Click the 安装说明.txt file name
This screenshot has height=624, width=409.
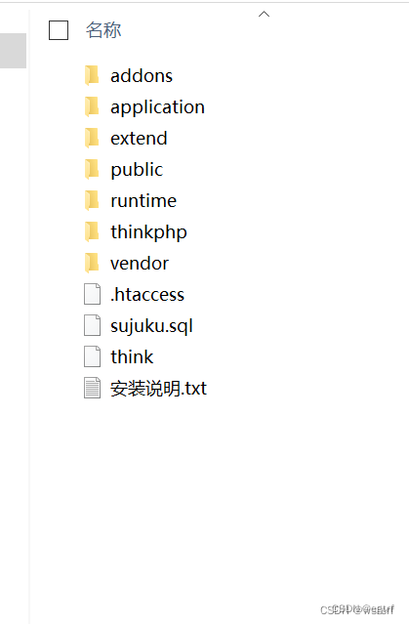pyautogui.click(x=158, y=389)
